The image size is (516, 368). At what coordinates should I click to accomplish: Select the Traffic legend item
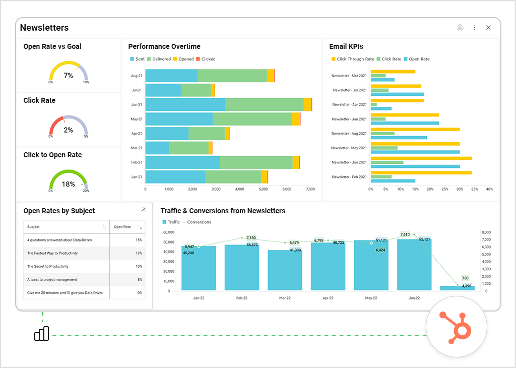coord(171,222)
